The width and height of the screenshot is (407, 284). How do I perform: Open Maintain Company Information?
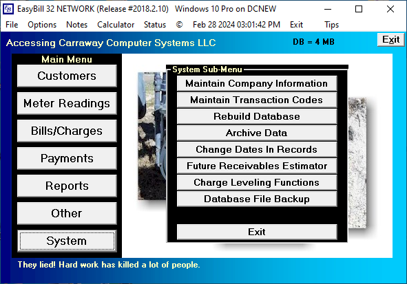point(257,83)
